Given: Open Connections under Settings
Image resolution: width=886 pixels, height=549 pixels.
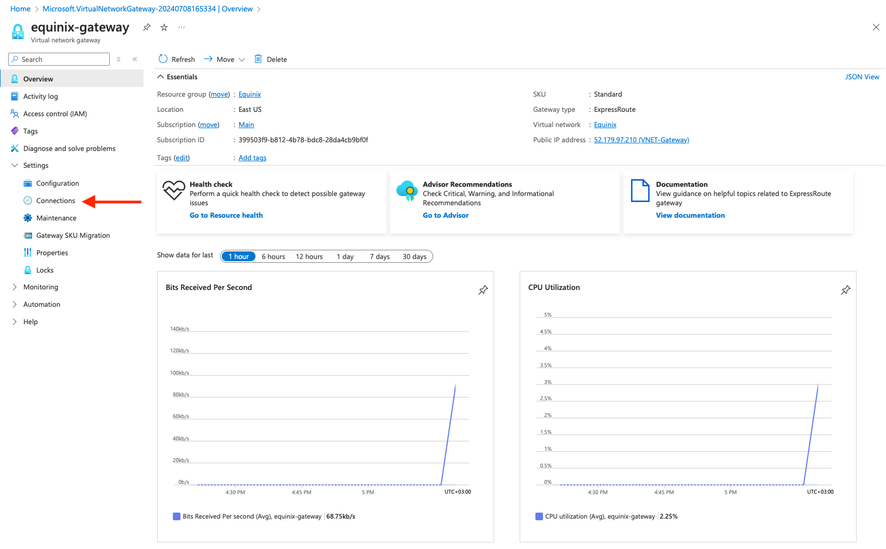Looking at the screenshot, I should 55,200.
